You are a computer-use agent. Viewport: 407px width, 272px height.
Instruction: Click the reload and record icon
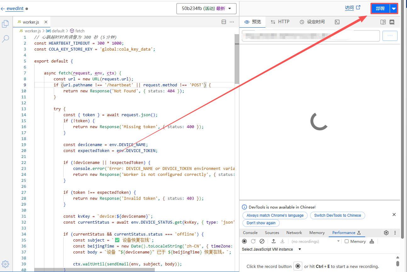[x=253, y=241]
